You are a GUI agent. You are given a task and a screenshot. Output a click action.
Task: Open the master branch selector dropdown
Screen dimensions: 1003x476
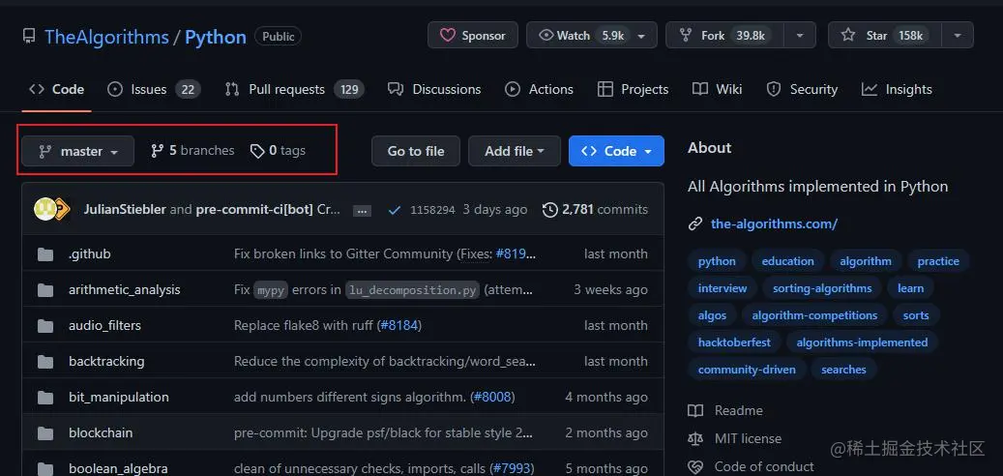coord(78,151)
